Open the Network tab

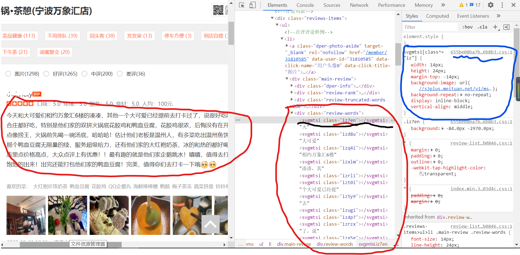click(359, 5)
